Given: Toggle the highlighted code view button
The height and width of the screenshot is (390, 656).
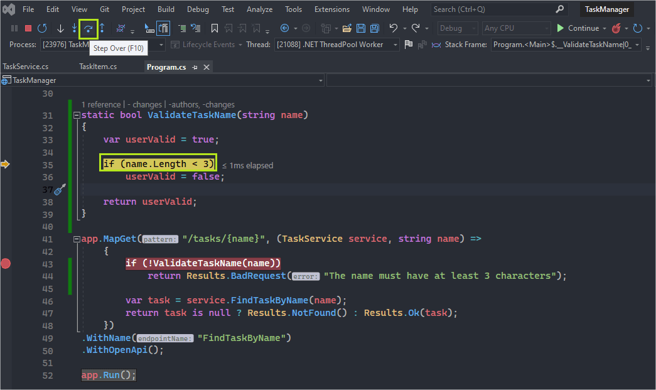Looking at the screenshot, I should pyautogui.click(x=163, y=28).
